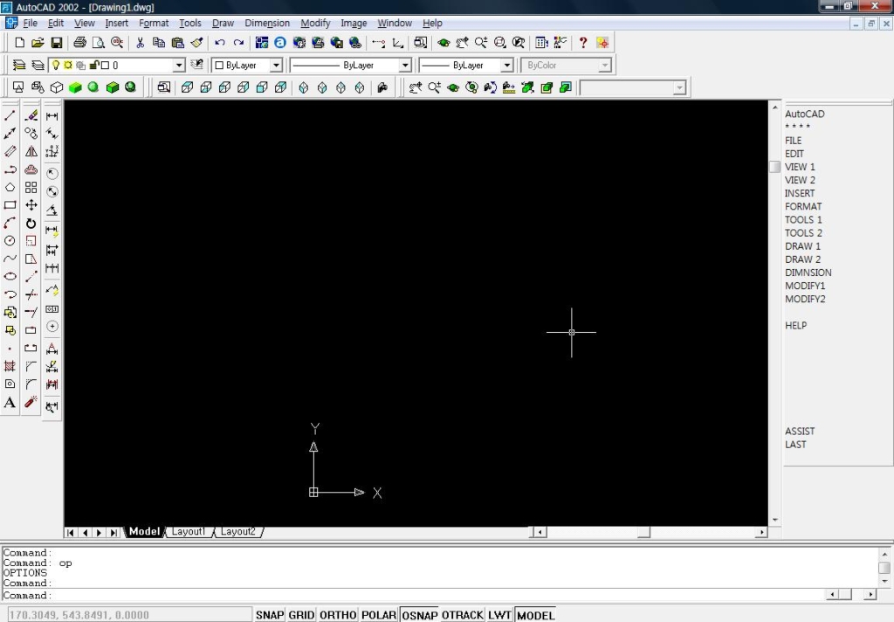Open the Dimension menu
Viewport: 894px width, 622px height.
(267, 23)
